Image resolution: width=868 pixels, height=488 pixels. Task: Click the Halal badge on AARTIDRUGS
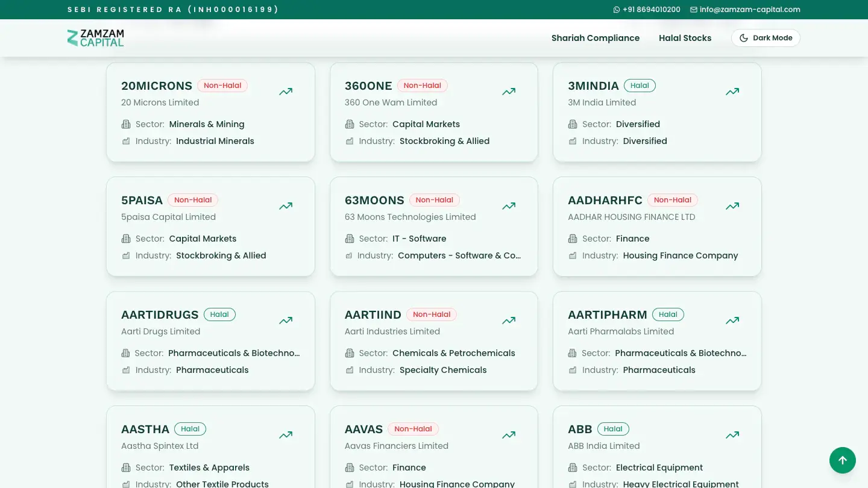pos(219,314)
